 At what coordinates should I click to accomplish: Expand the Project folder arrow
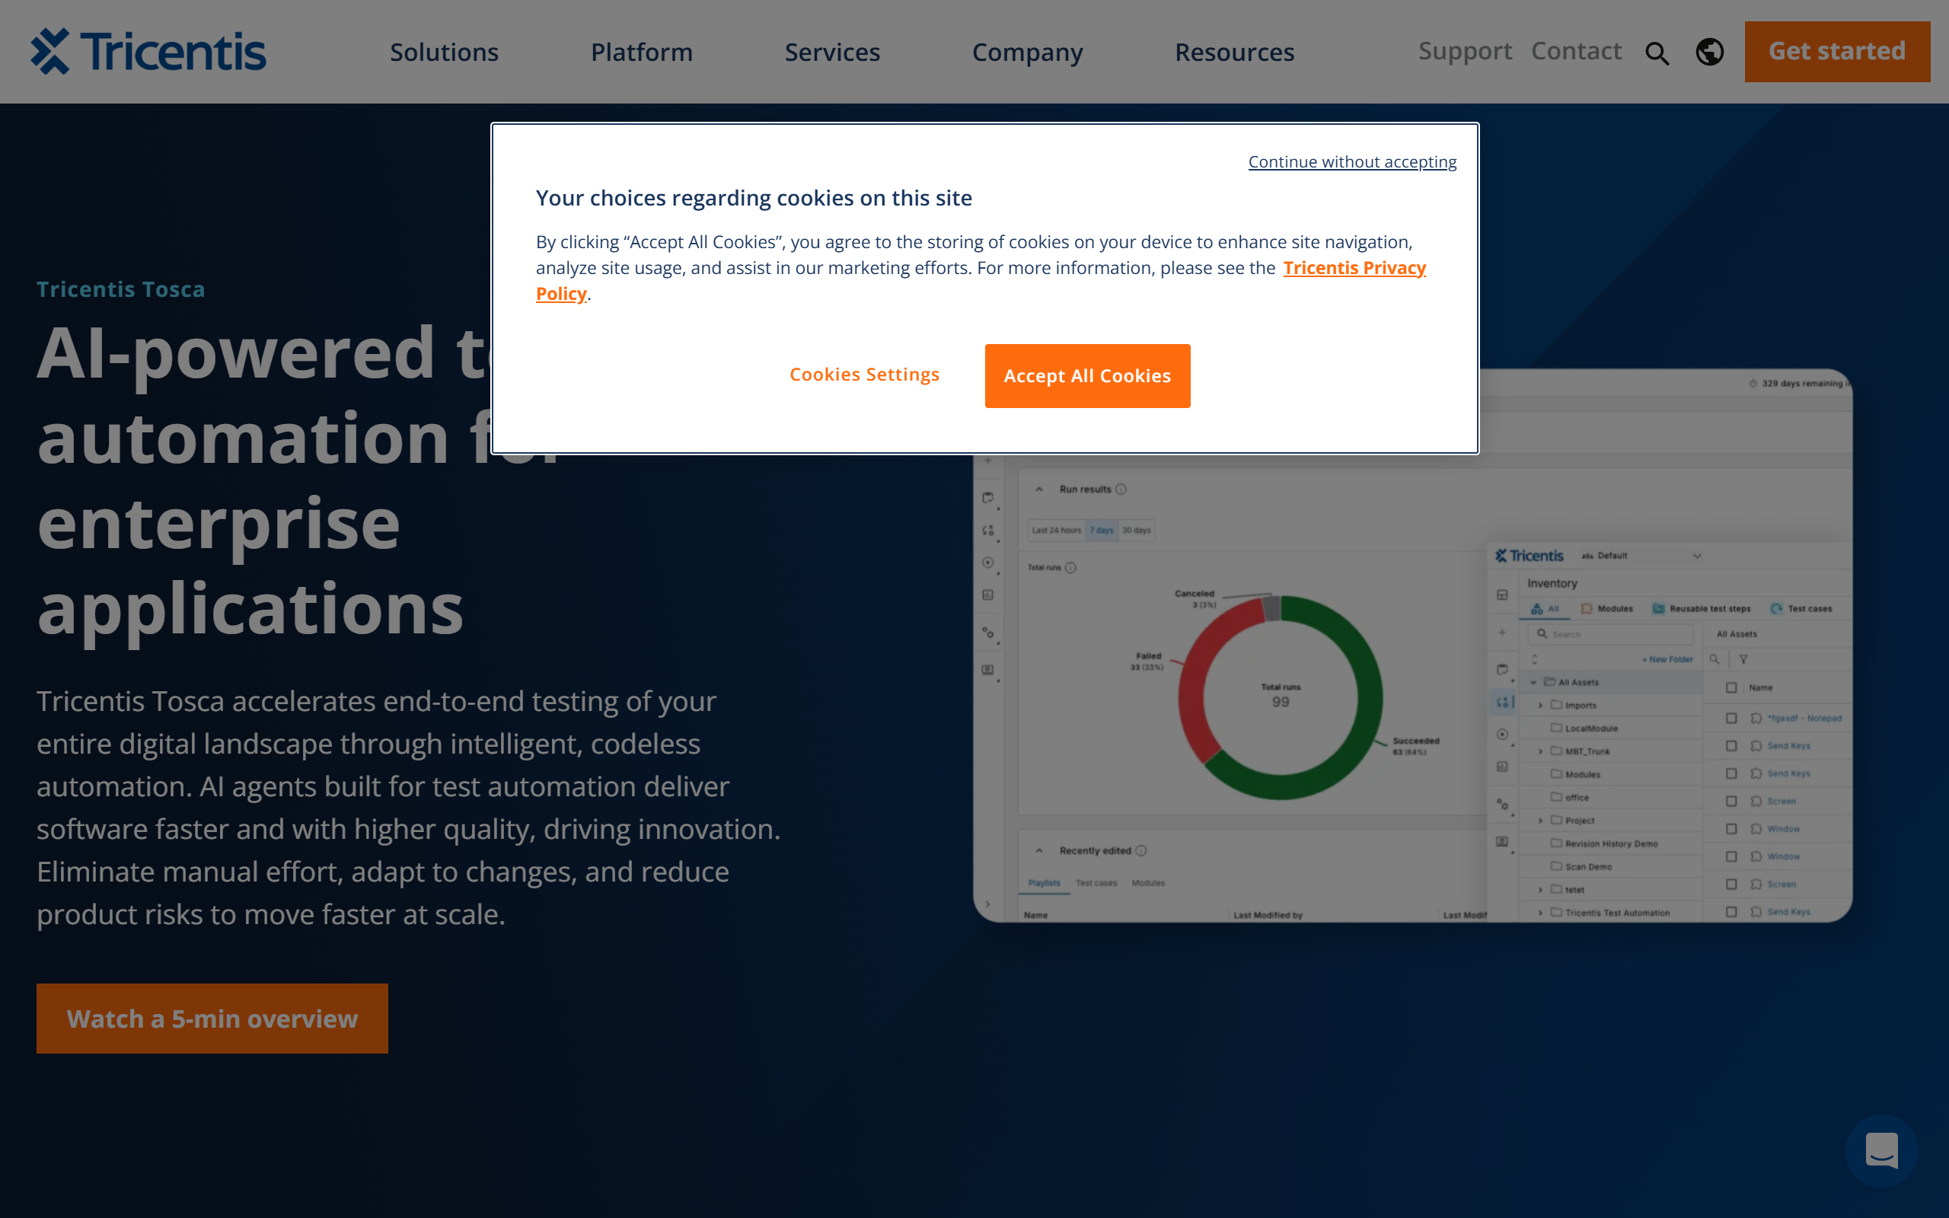[x=1541, y=821]
